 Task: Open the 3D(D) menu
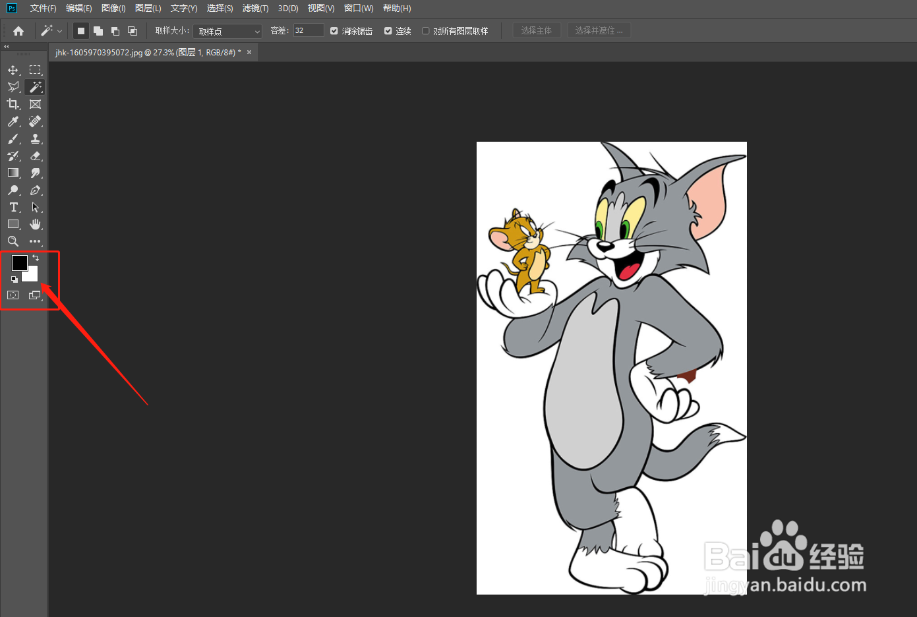[288, 9]
